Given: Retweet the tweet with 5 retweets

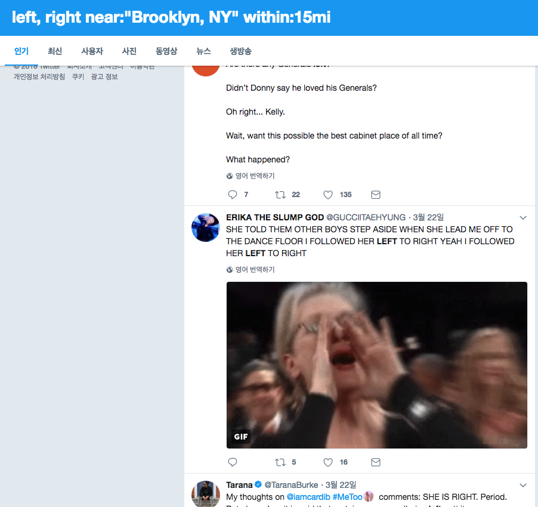Looking at the screenshot, I should [x=280, y=462].
